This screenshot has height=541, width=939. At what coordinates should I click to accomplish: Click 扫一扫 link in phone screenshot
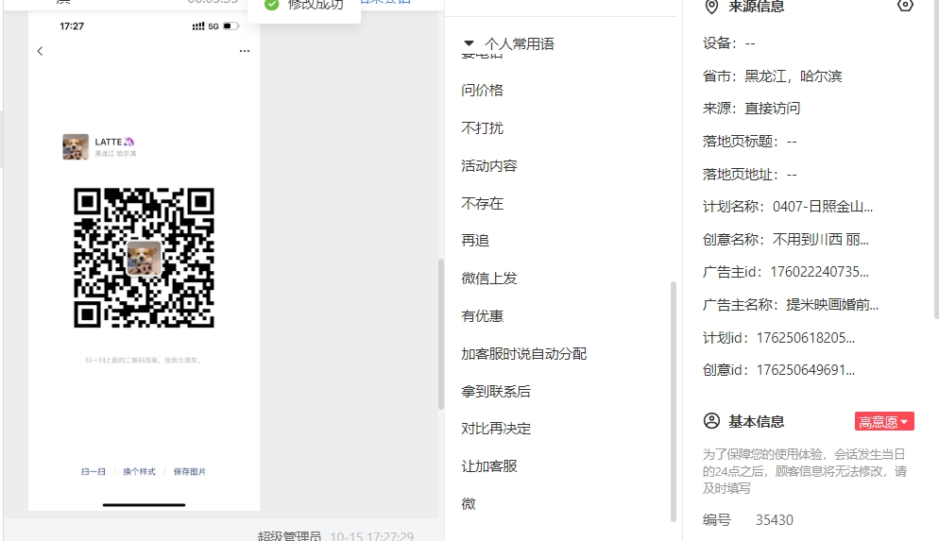tap(94, 471)
